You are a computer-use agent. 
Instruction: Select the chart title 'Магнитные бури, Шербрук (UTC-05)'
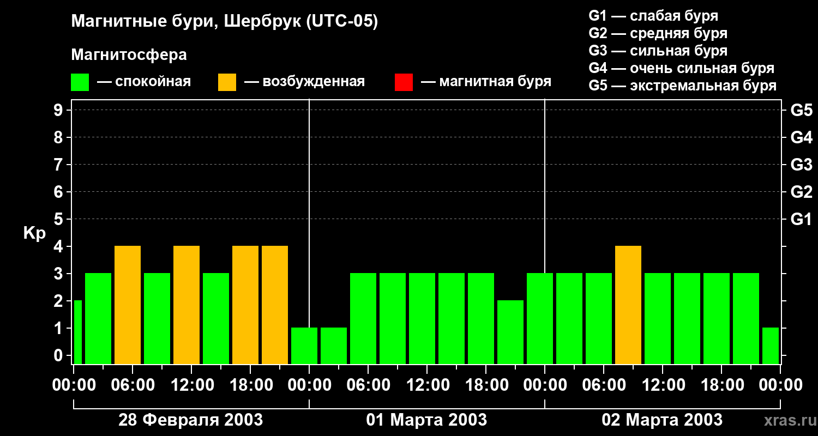point(225,22)
